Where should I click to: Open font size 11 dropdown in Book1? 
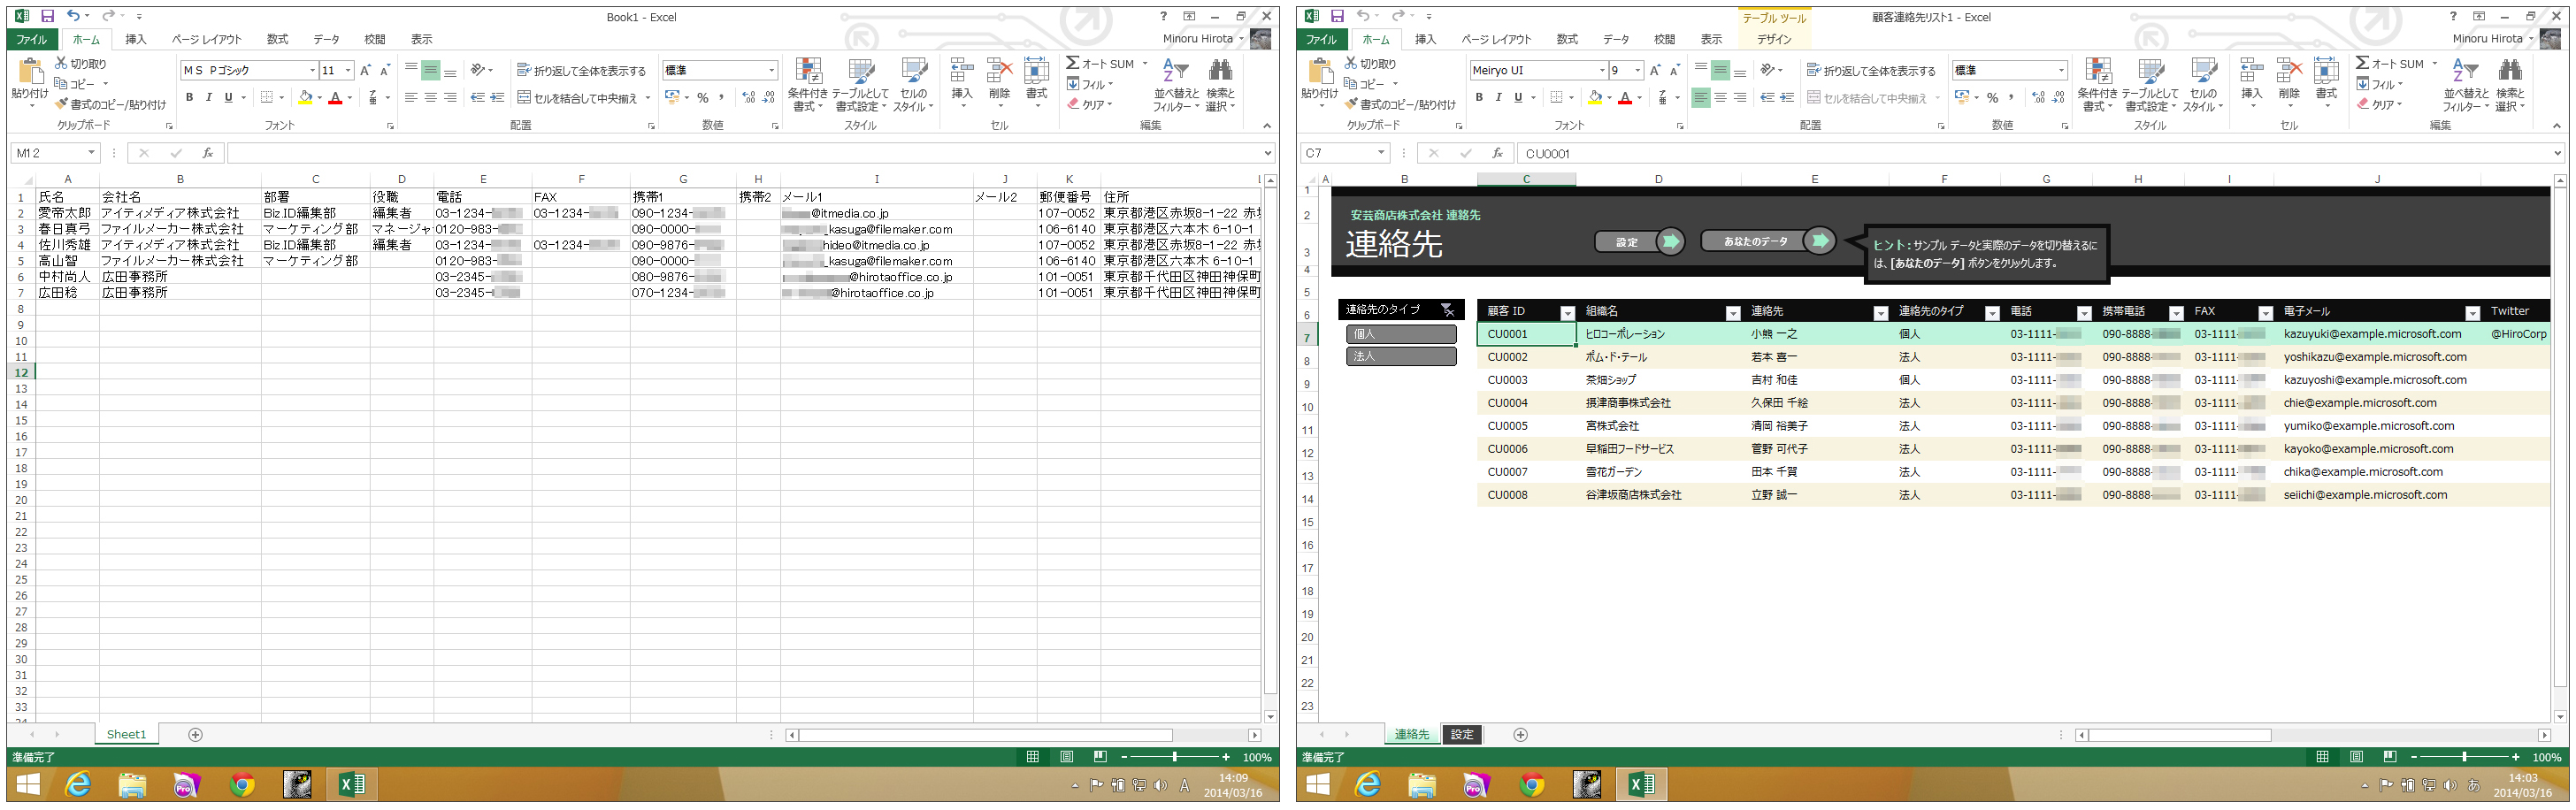[x=348, y=70]
